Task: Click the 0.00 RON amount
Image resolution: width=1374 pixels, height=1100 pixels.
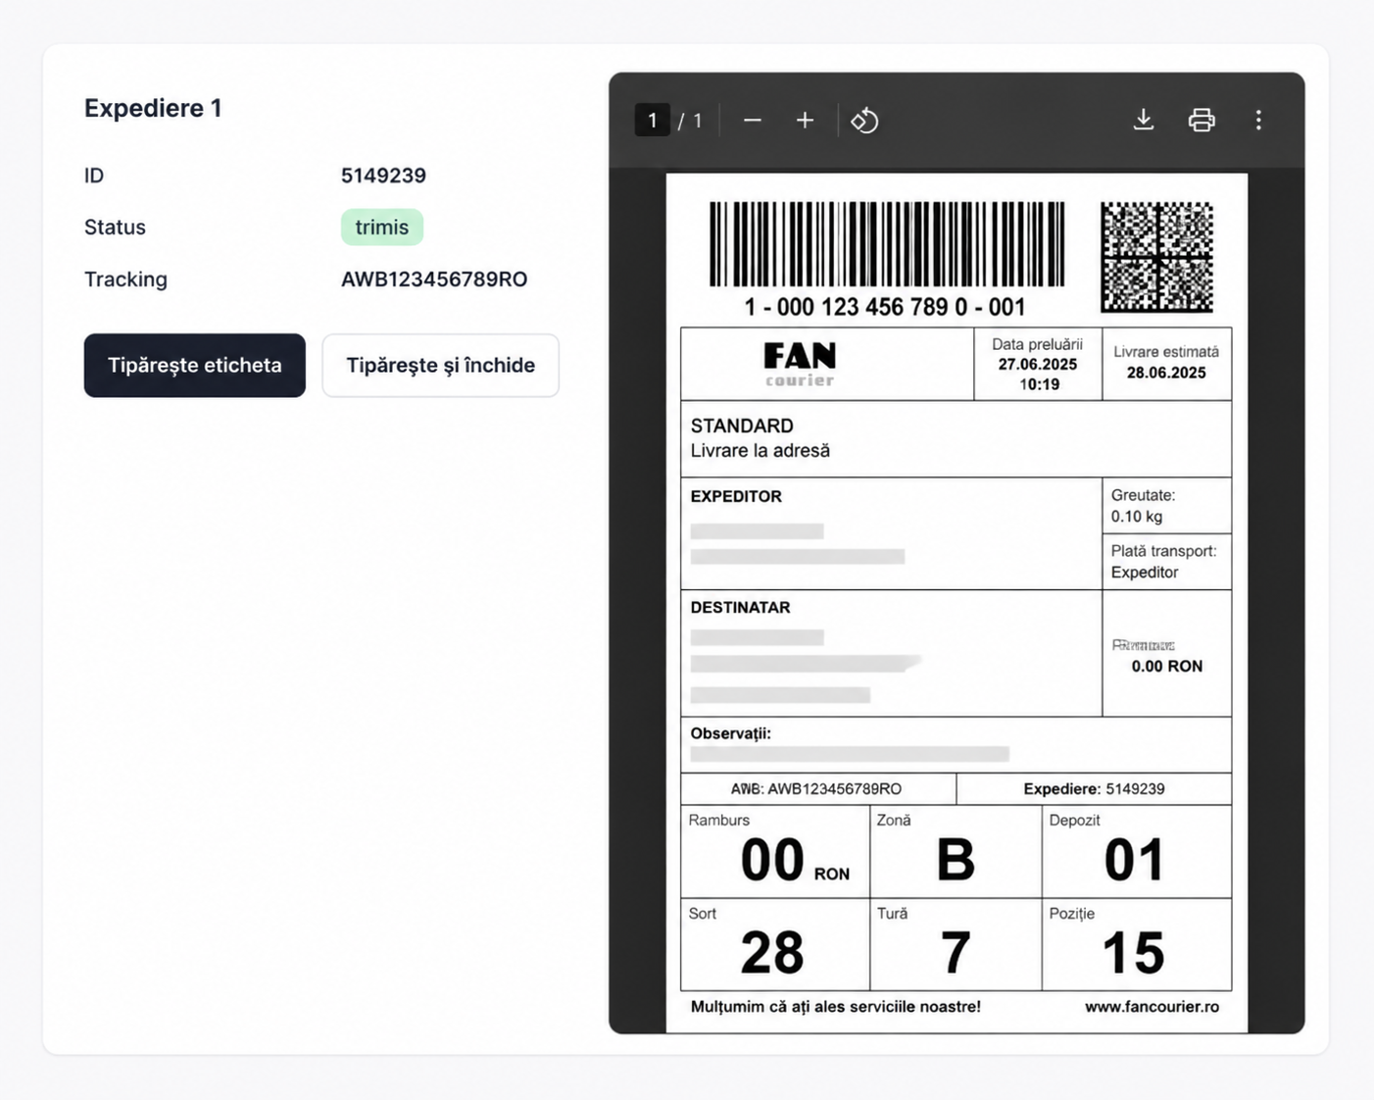Action: (x=1167, y=667)
